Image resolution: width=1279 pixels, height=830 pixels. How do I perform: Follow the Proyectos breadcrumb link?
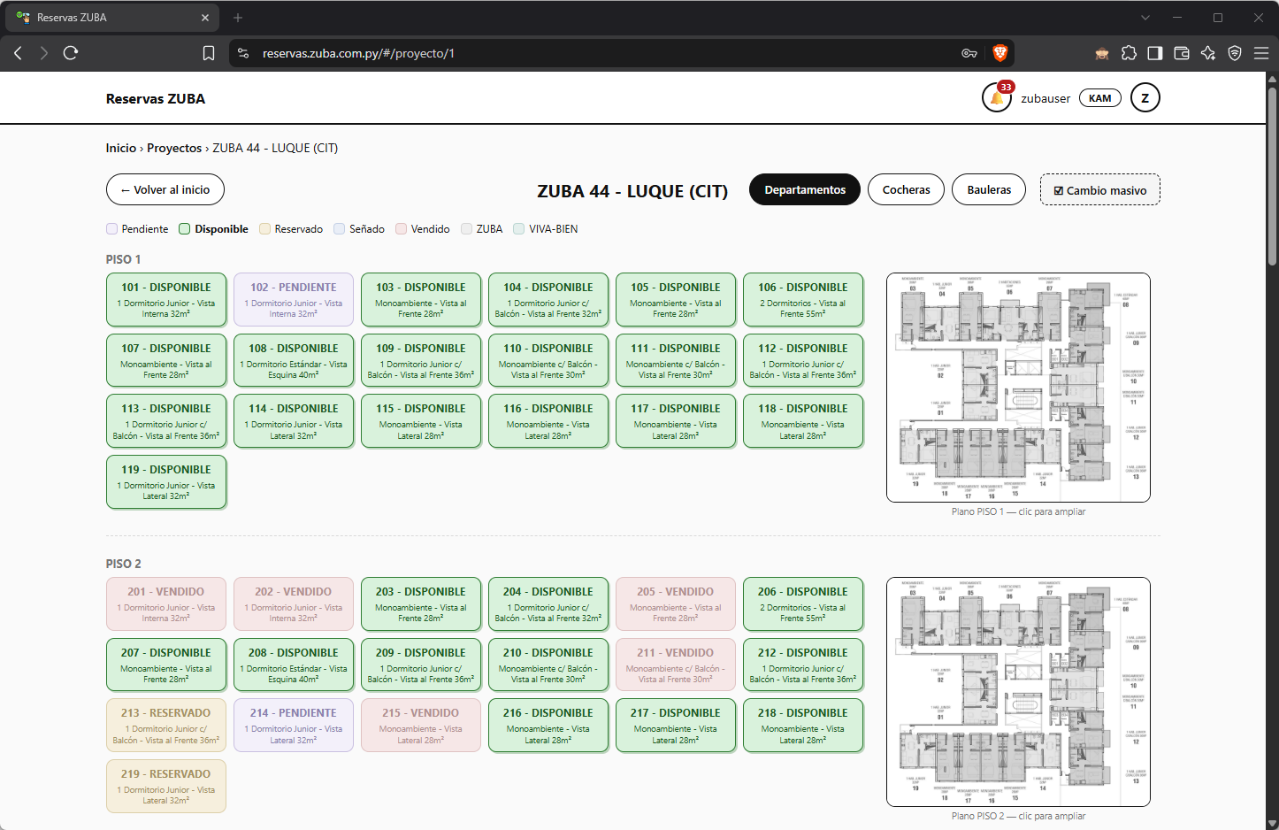click(174, 148)
